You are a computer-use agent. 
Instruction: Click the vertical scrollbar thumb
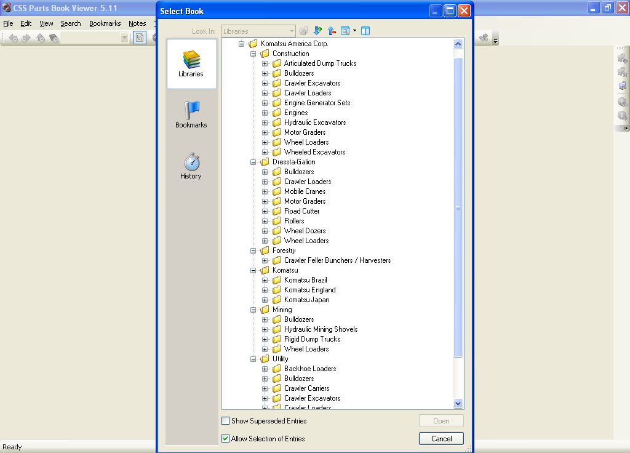click(x=458, y=207)
